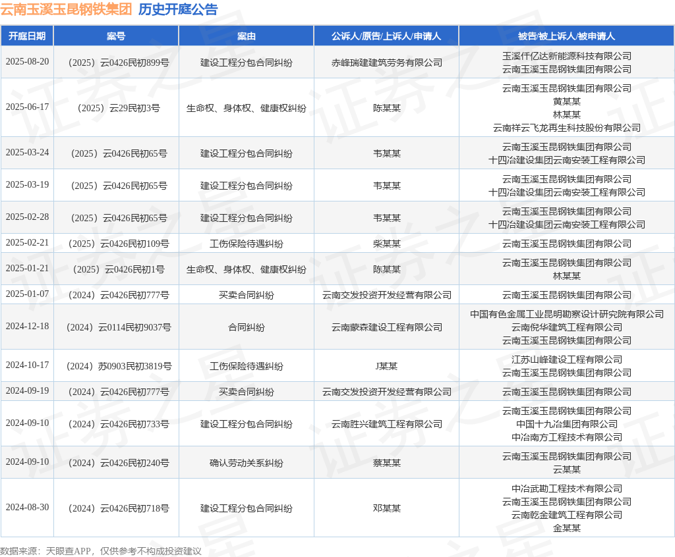This screenshot has height=557, width=675.
Task: Click the data source note 天眼查APP
Action: (x=69, y=551)
